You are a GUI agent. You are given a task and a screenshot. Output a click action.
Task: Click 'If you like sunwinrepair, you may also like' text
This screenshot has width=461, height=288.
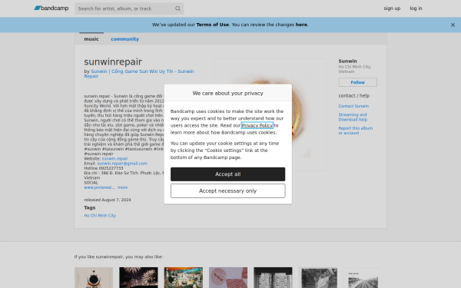tap(118, 257)
